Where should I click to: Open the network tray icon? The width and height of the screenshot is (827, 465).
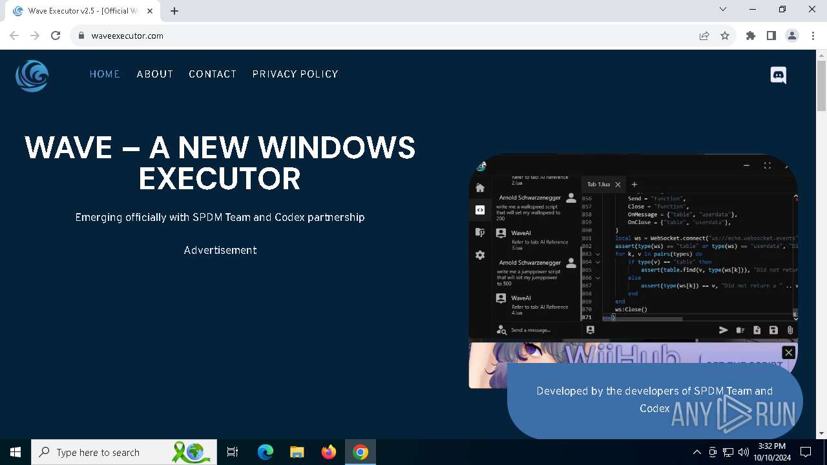click(x=728, y=452)
